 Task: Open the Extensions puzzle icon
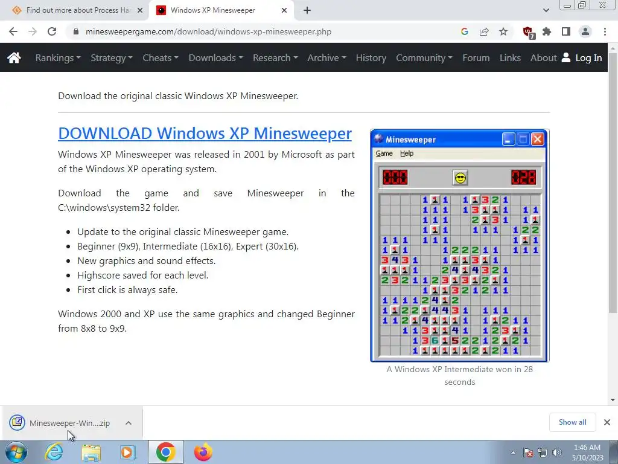[x=547, y=31]
